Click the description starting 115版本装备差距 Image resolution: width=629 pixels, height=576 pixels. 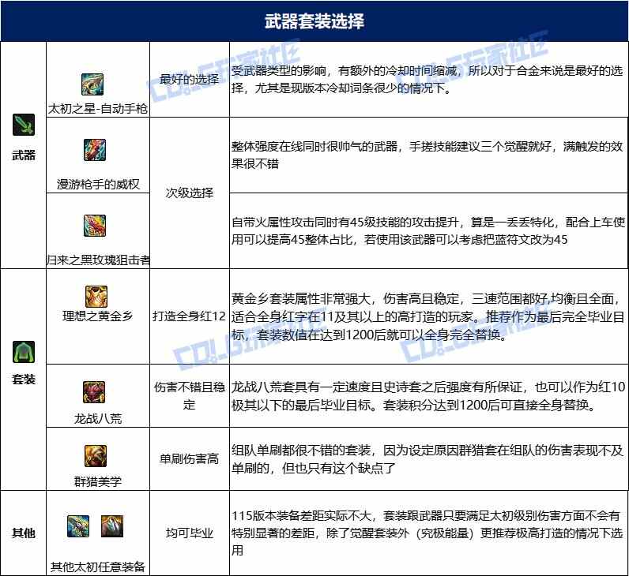[427, 533]
